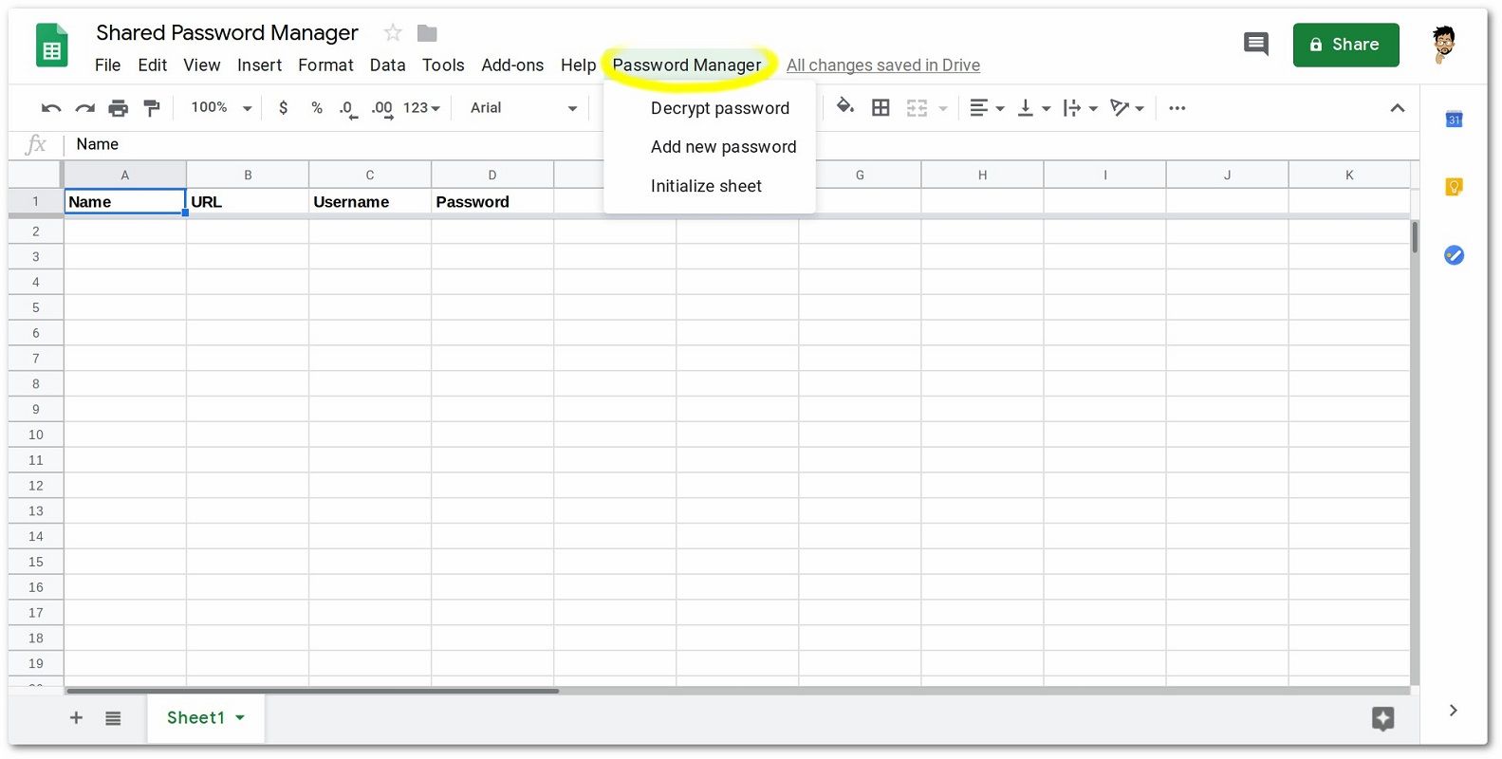
Task: Print the spreadsheet via printer icon
Action: point(118,108)
